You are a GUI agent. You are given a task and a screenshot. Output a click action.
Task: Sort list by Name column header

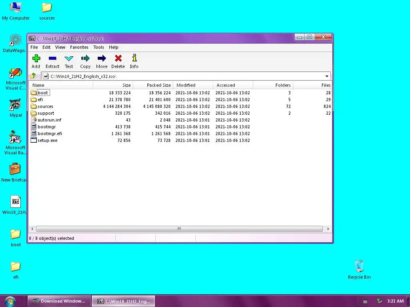click(61, 85)
